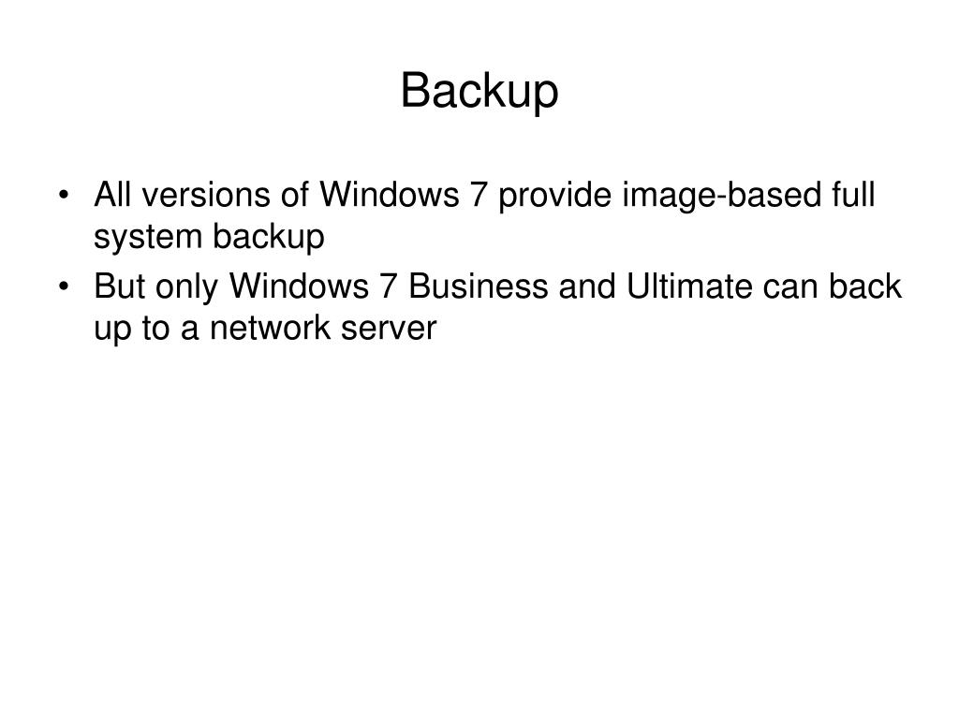959x719 pixels.
Task: Click the phrase "image-based"
Action: [x=722, y=197]
